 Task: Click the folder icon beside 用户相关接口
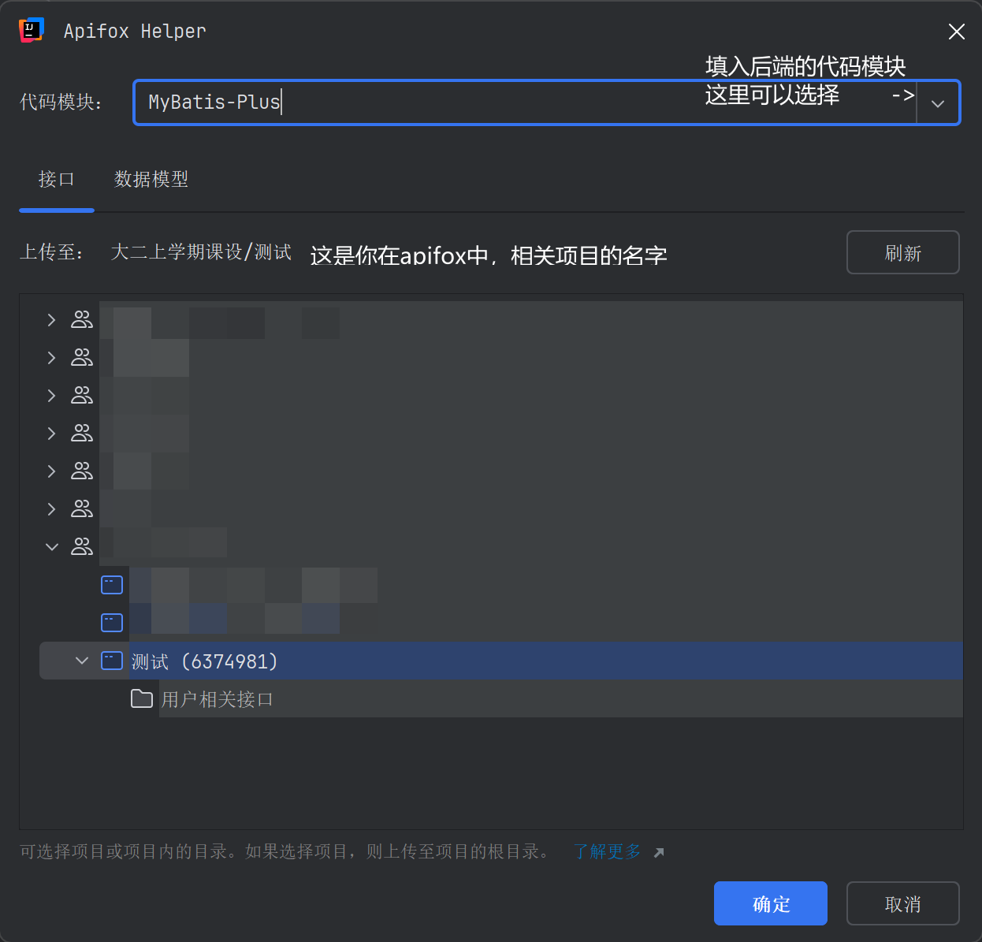pos(142,698)
